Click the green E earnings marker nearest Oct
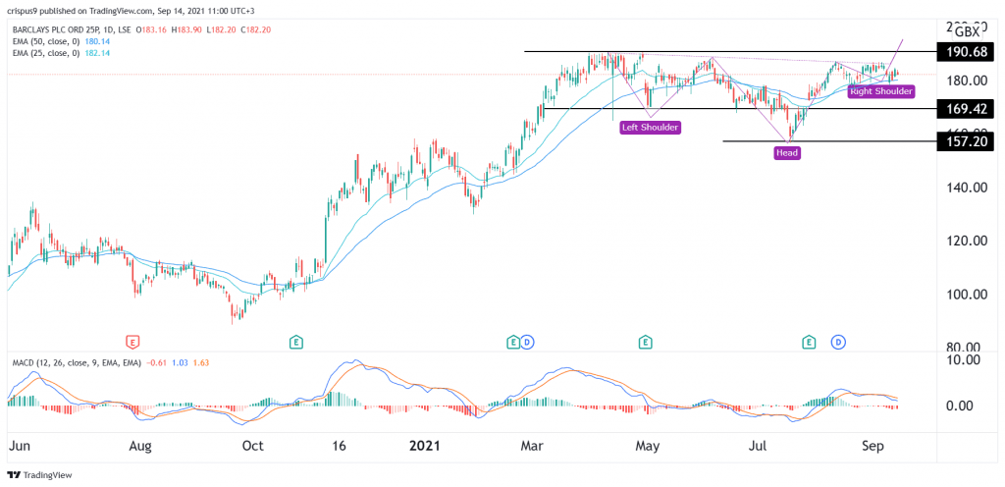 pos(295,343)
